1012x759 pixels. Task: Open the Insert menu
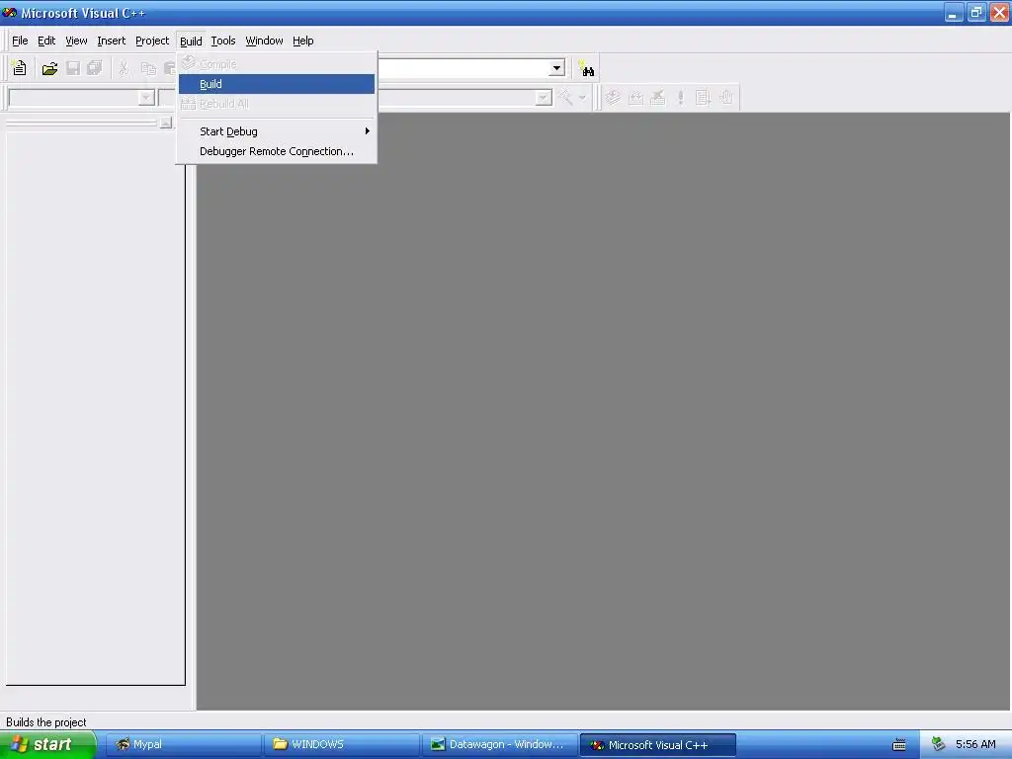(111, 41)
